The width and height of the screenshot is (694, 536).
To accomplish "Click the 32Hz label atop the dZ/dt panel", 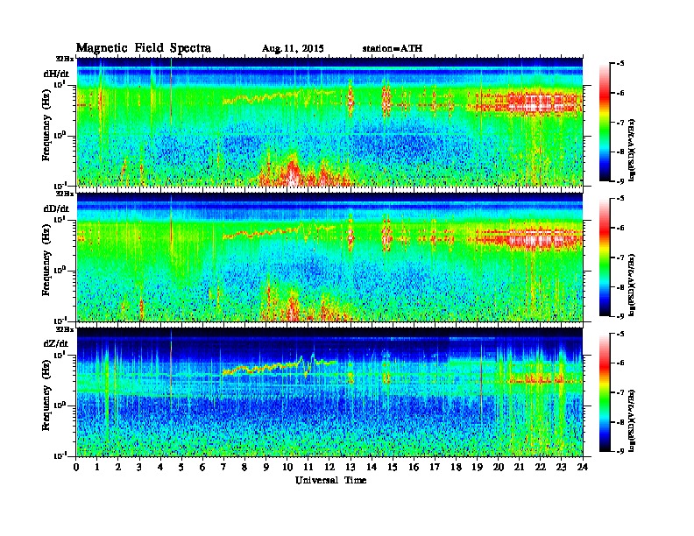I will tap(65, 329).
